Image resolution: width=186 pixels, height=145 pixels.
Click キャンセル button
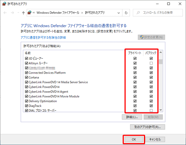[x=155, y=139]
